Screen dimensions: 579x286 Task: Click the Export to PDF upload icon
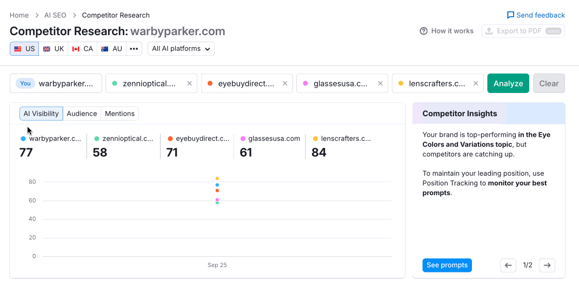(489, 31)
